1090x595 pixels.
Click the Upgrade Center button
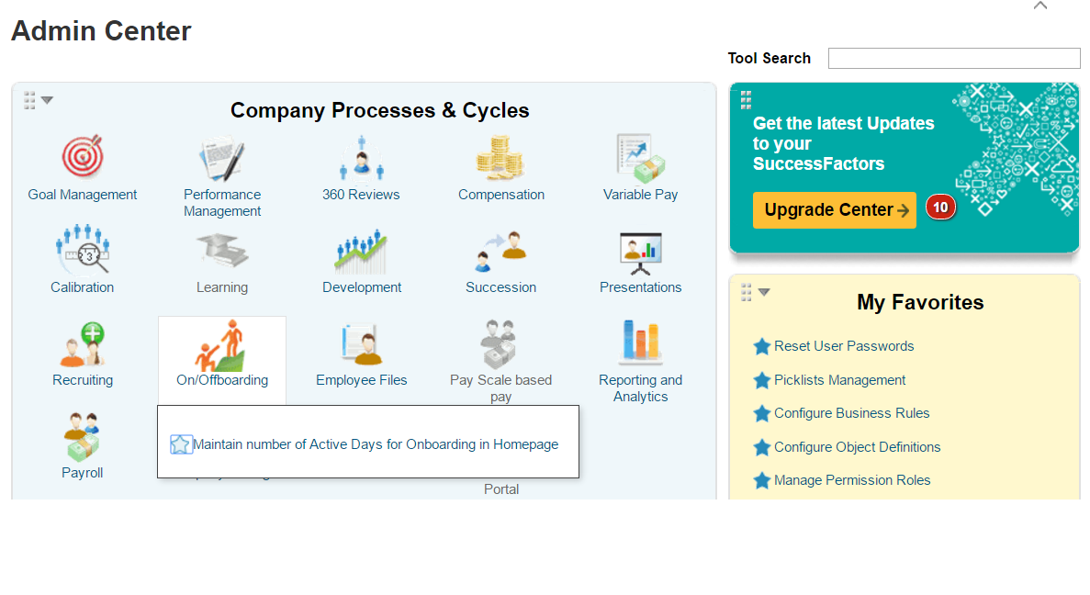(x=834, y=210)
